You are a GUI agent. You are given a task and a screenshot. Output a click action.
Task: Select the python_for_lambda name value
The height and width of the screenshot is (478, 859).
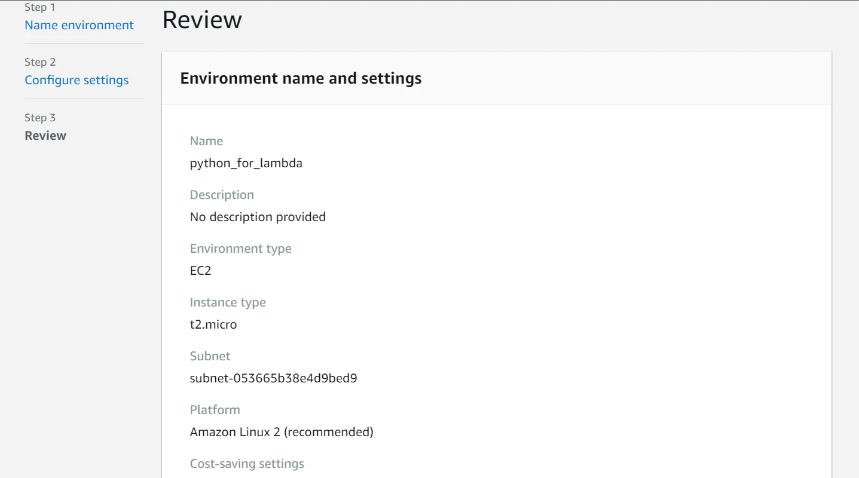[246, 163]
